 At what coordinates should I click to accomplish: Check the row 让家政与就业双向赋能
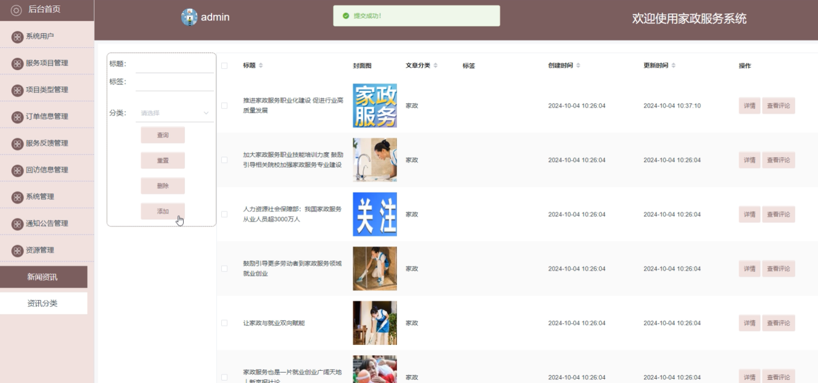pos(224,323)
